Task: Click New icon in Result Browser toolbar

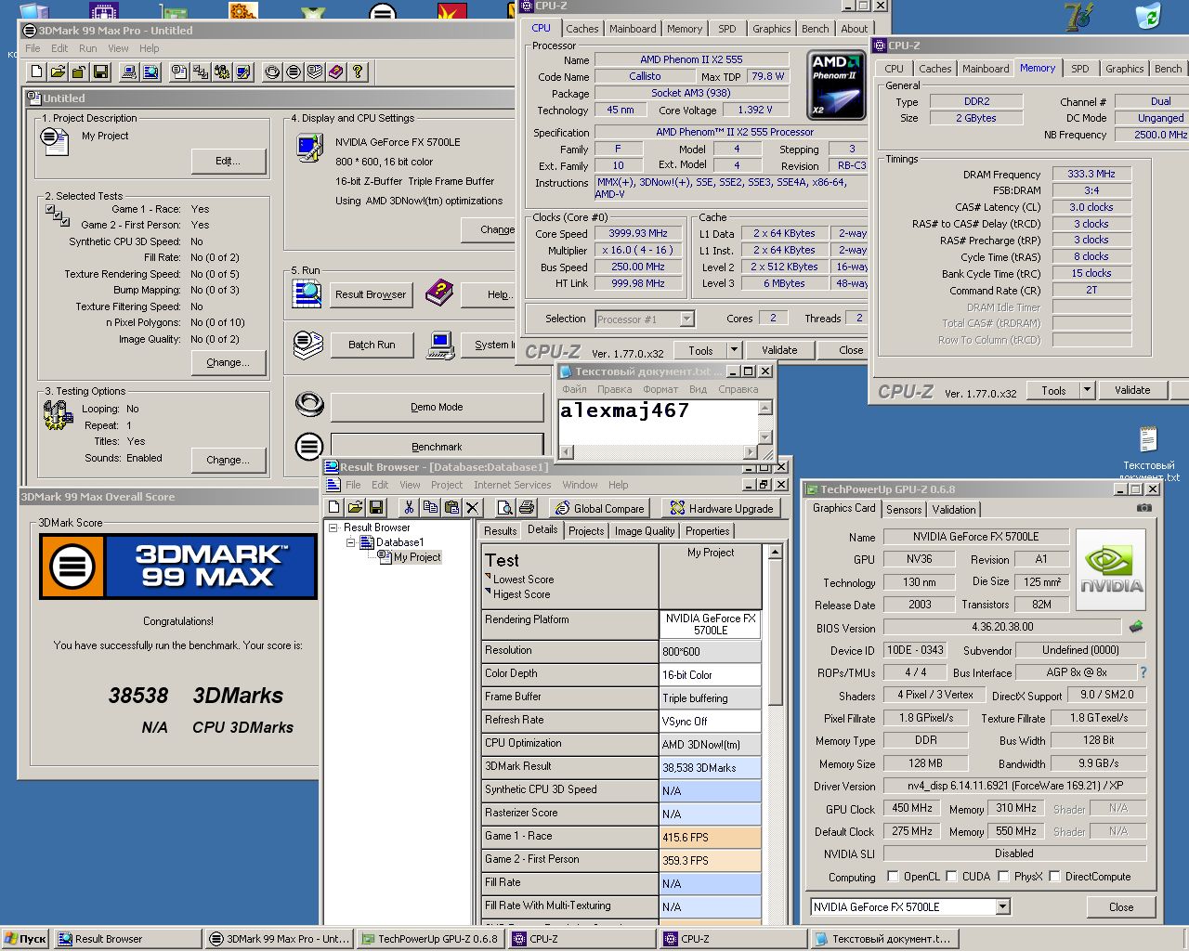Action: tap(334, 507)
